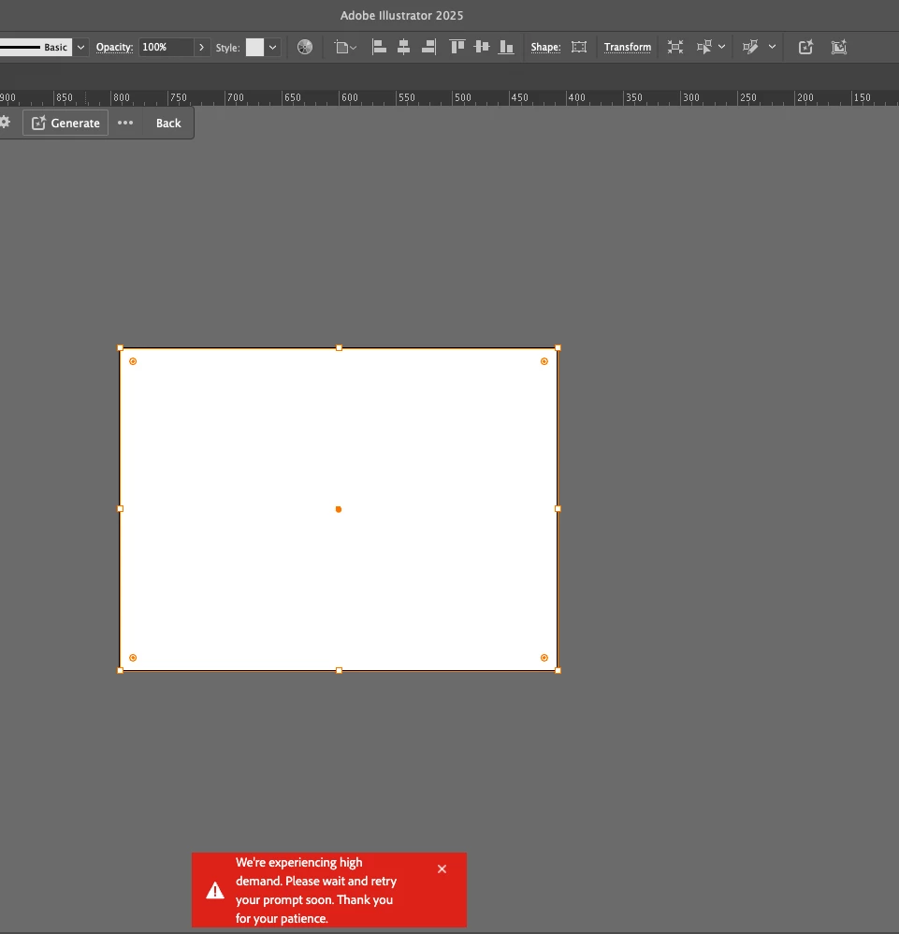Align objects to vertical top
The width and height of the screenshot is (899, 934).
click(457, 47)
